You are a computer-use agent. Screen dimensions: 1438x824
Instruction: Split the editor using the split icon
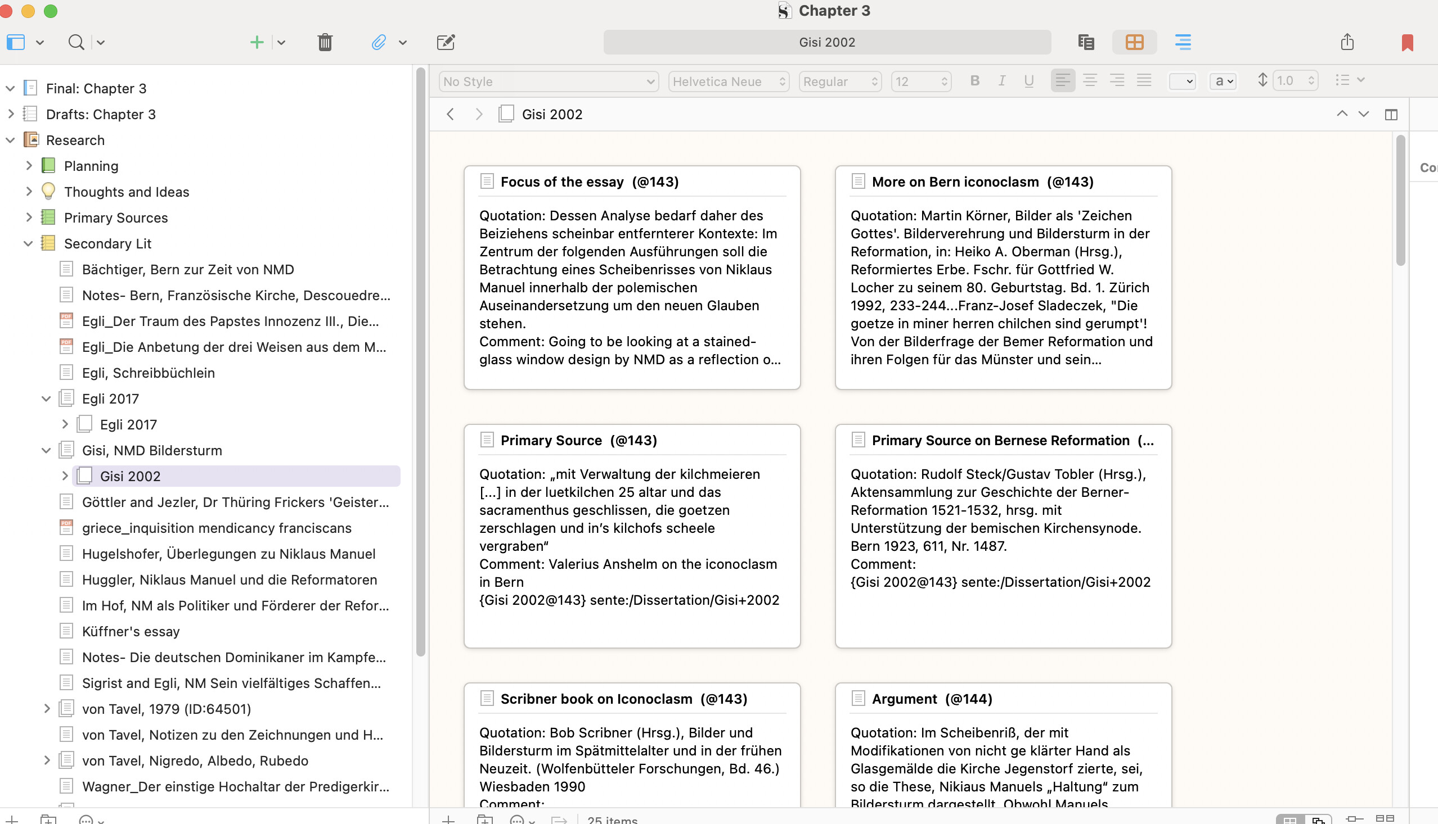point(1392,114)
